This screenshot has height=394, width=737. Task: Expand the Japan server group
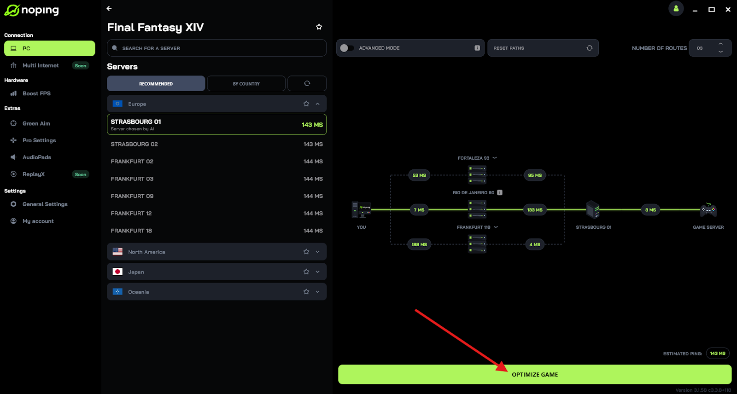(317, 272)
